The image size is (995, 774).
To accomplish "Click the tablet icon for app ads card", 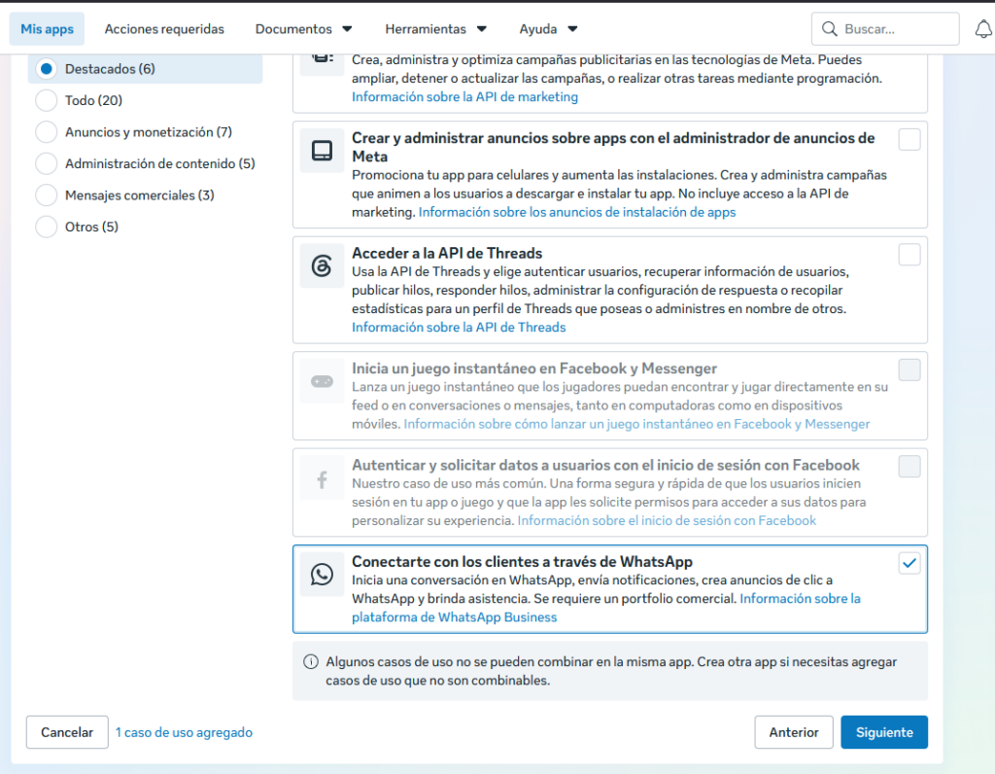I will coord(322,151).
